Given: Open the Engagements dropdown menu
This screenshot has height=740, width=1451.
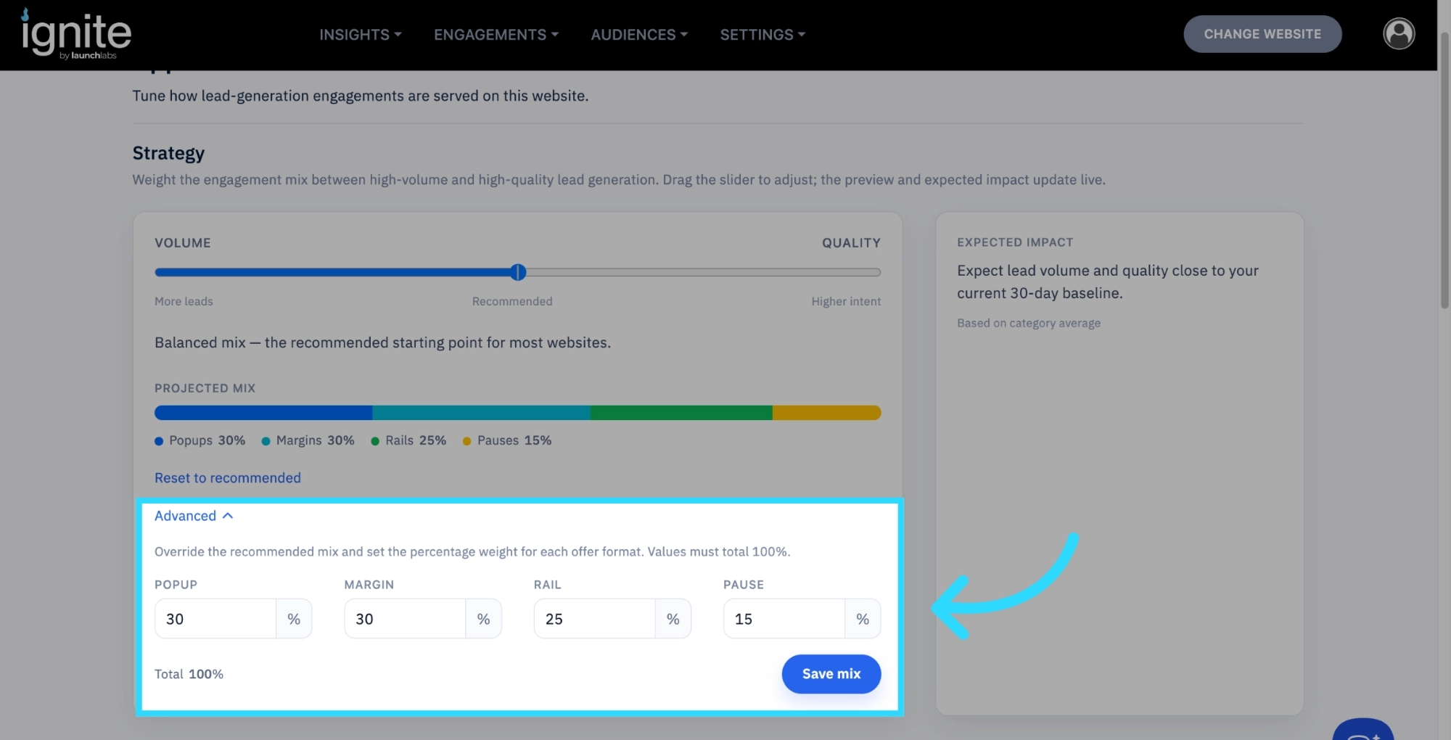Looking at the screenshot, I should (496, 34).
